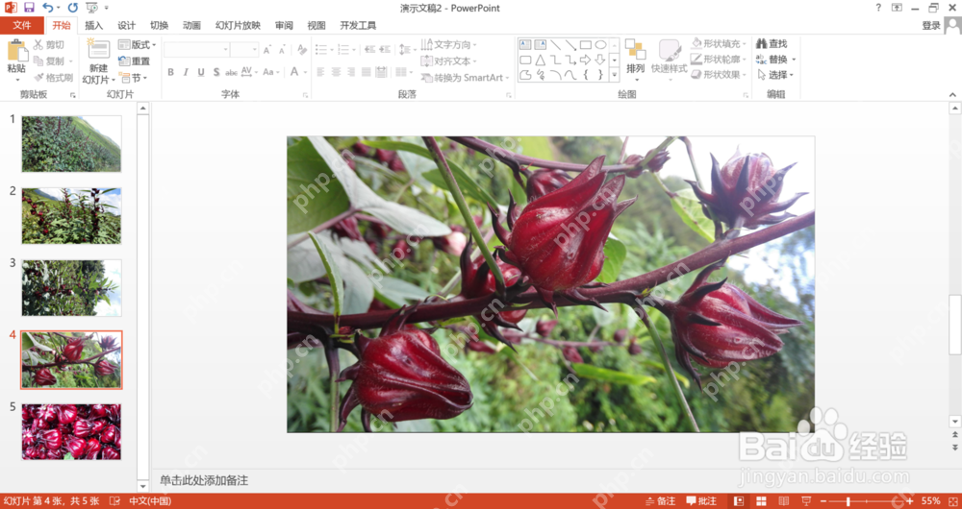Image resolution: width=962 pixels, height=509 pixels.
Task: Select slide 2 thumbnail
Action: click(x=71, y=216)
